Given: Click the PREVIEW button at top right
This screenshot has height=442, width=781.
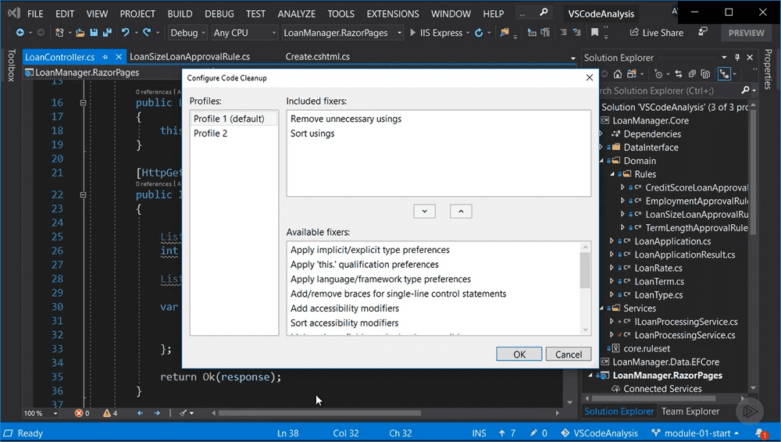Looking at the screenshot, I should [746, 33].
